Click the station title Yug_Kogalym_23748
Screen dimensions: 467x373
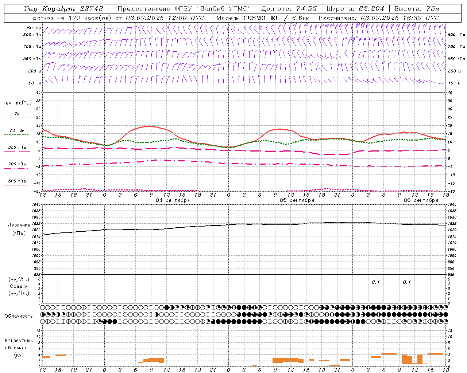(63, 9)
